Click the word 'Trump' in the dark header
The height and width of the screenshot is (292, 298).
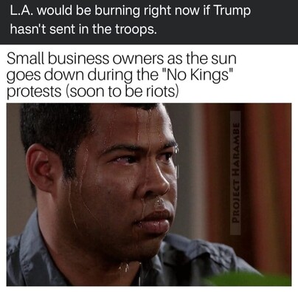point(232,11)
